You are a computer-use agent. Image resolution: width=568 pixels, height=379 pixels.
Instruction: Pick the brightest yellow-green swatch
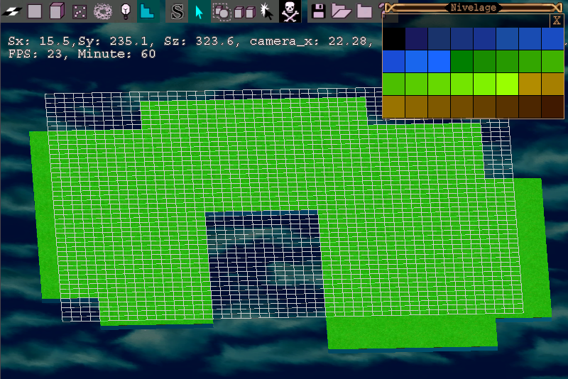[x=507, y=84]
